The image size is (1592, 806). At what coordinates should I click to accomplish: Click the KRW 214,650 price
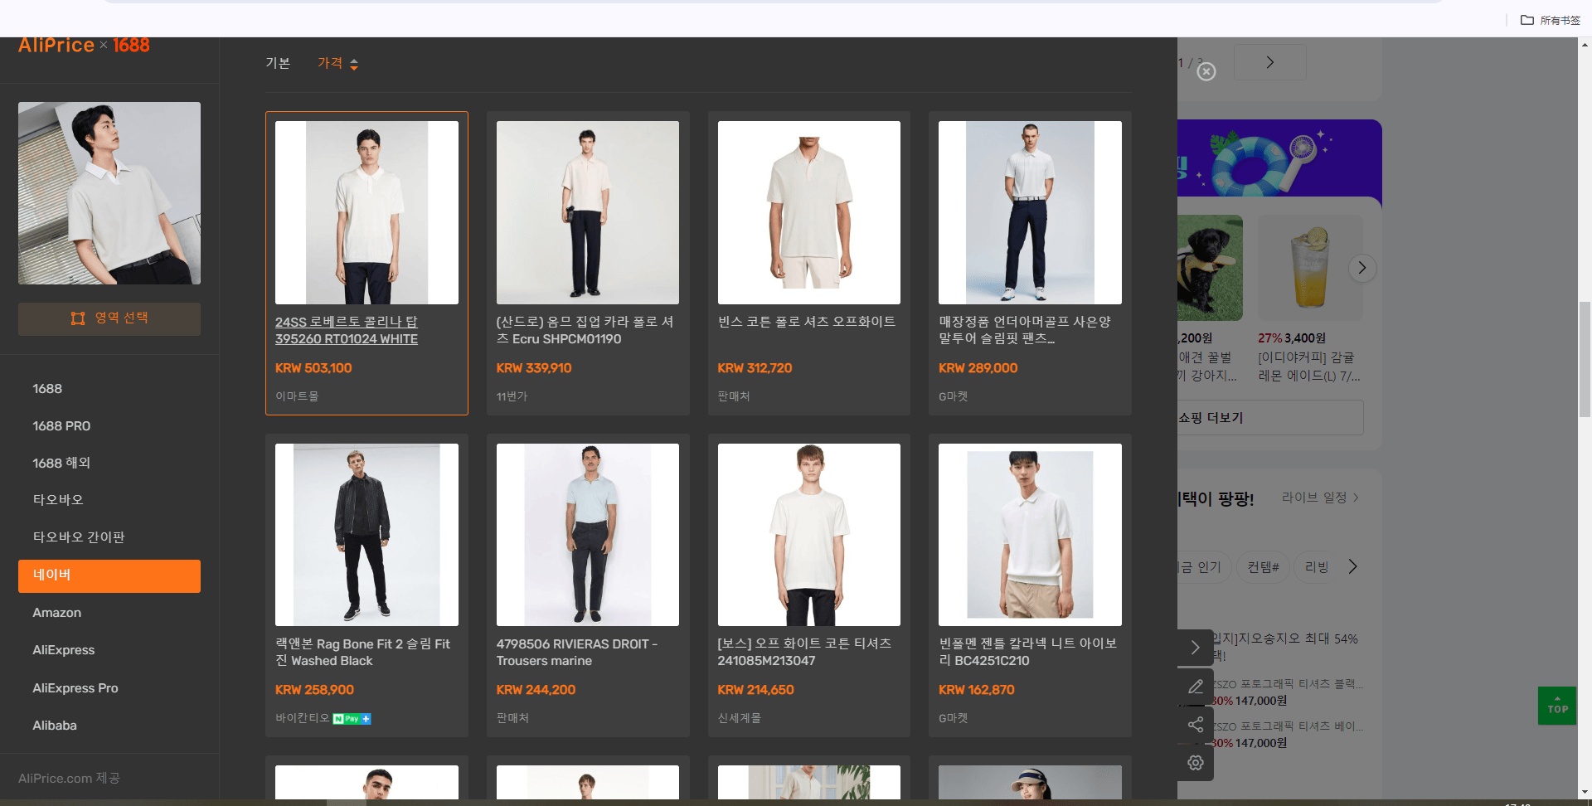pyautogui.click(x=756, y=690)
